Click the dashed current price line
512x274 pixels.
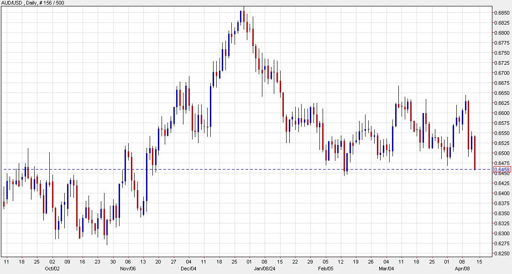pos(274,169)
